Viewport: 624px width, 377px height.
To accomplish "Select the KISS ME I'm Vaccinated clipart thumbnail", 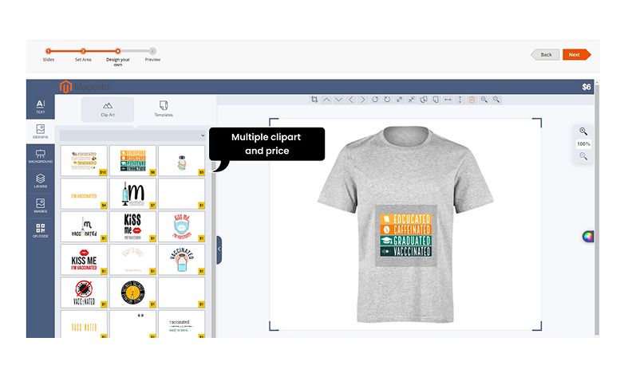I will pyautogui.click(x=85, y=259).
